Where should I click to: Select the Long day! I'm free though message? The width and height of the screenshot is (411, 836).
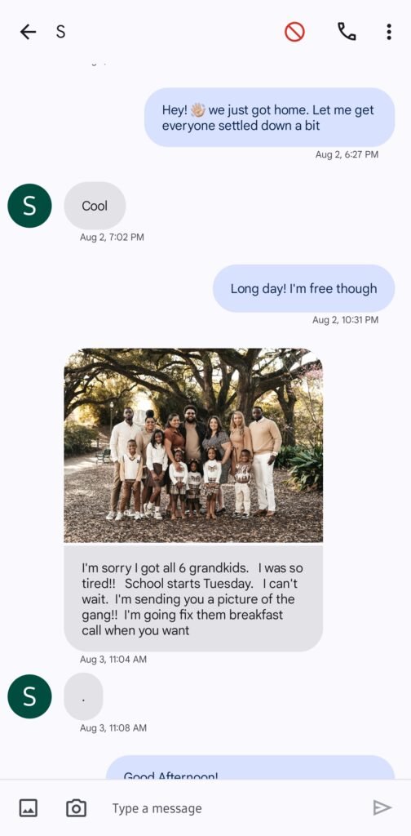304,288
